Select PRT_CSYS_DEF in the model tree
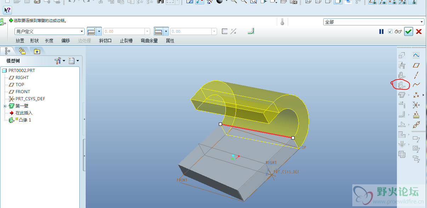 [x=27, y=99]
